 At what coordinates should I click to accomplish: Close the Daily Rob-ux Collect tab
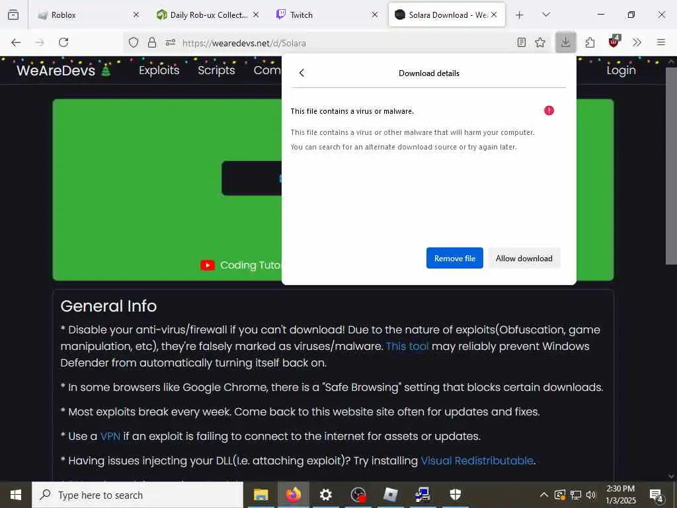coord(256,15)
